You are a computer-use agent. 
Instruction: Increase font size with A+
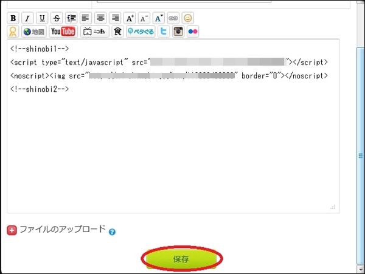click(x=130, y=18)
